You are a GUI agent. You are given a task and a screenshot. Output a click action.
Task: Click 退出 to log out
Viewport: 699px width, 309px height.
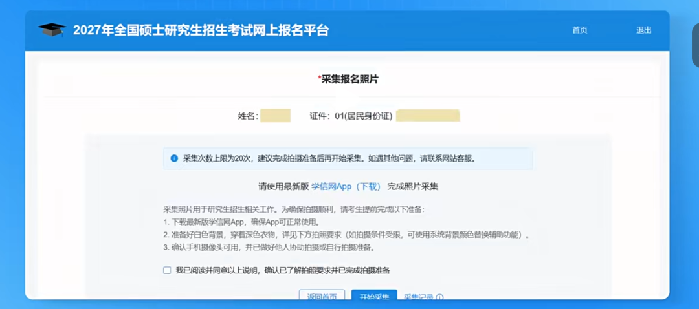pos(644,30)
